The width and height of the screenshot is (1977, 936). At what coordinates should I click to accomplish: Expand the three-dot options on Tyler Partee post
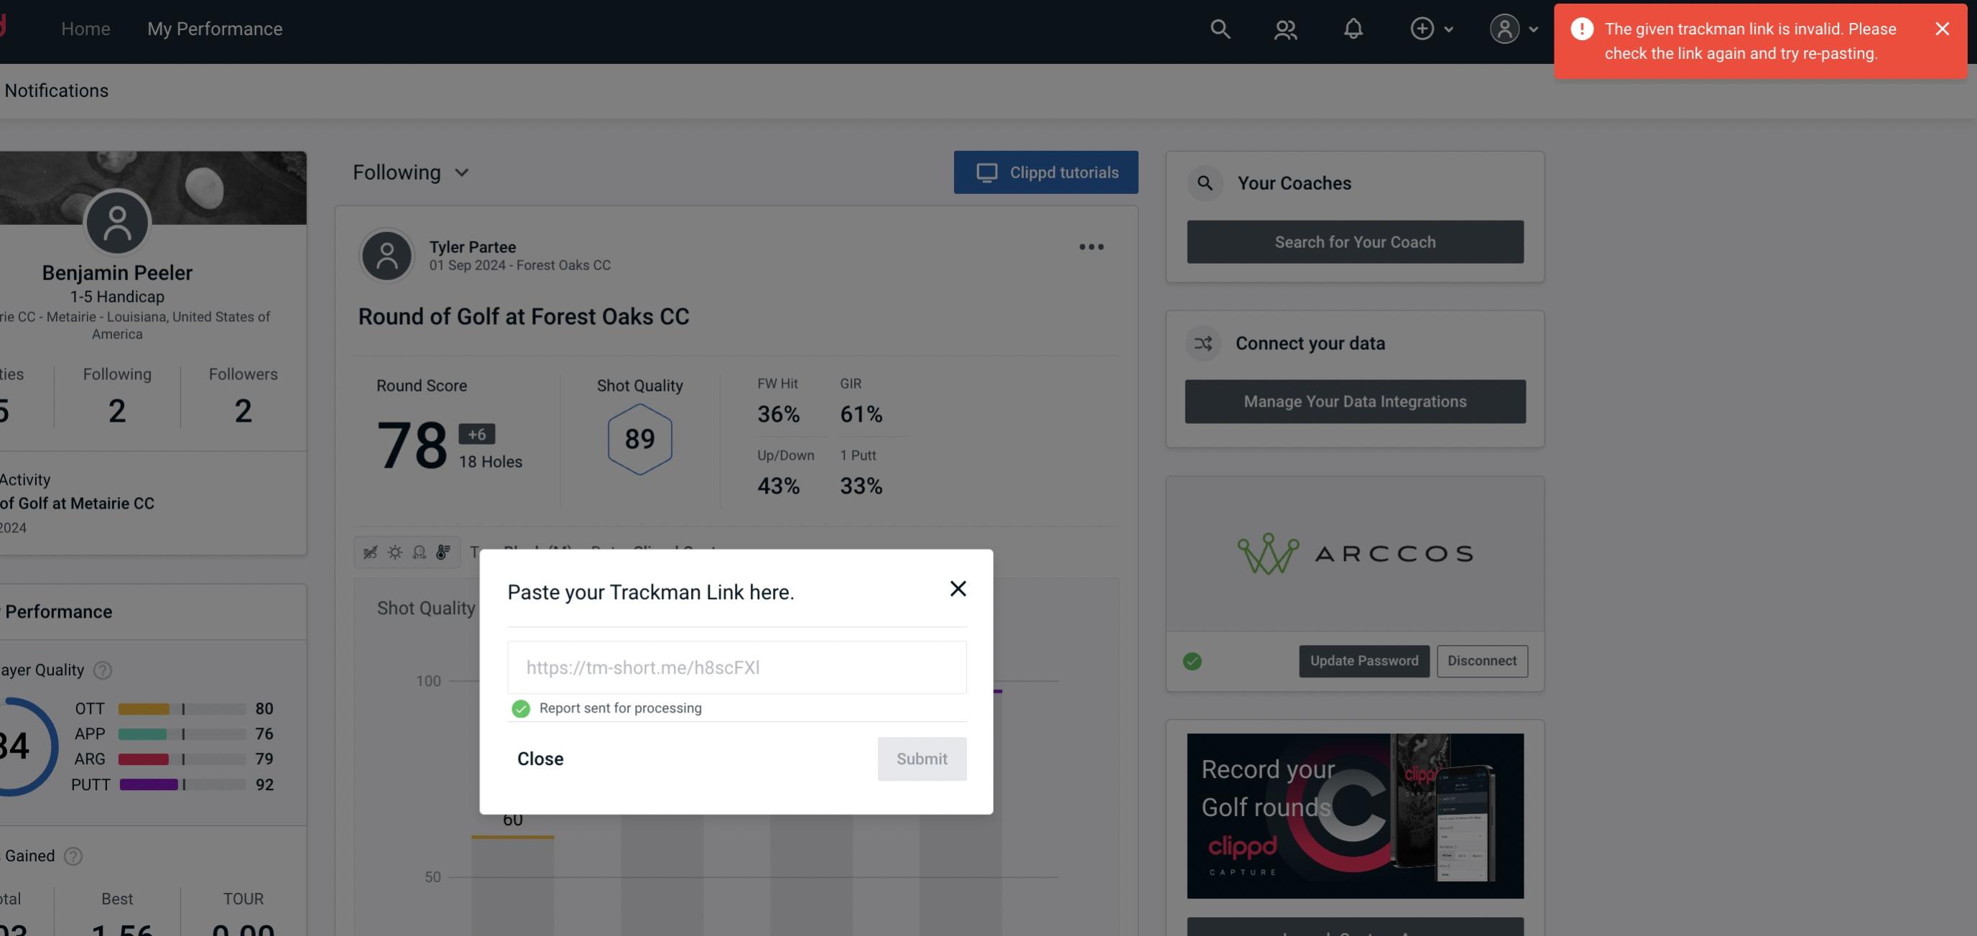point(1091,246)
